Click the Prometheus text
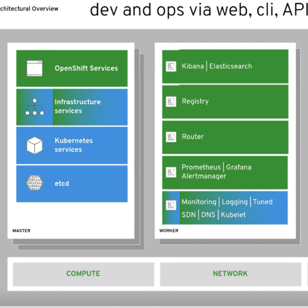308x308 pixels. (201, 167)
